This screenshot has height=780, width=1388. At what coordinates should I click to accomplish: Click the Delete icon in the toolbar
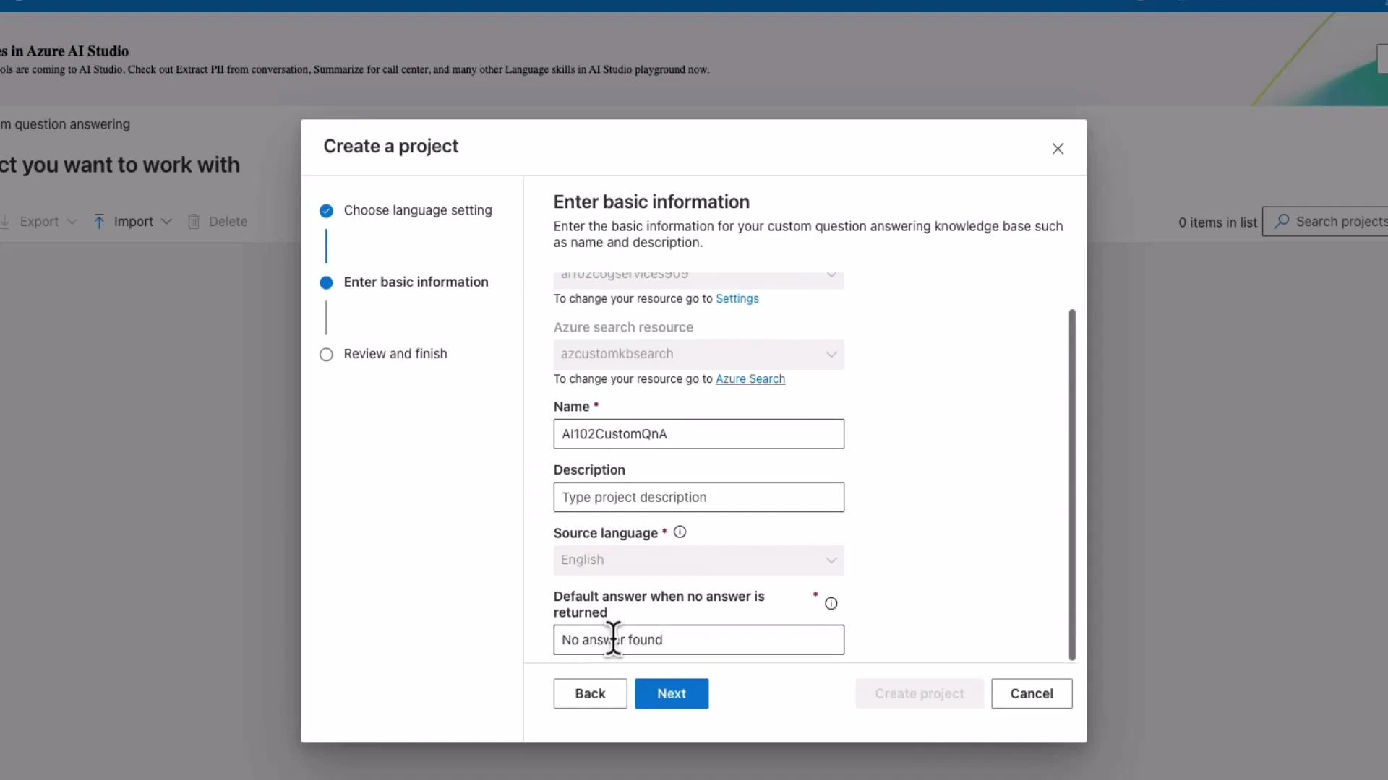[194, 221]
